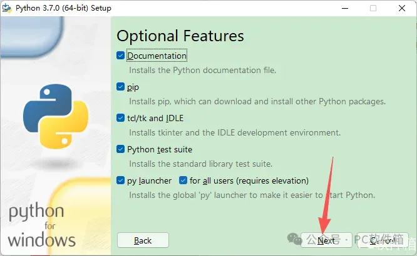Image resolution: width=417 pixels, height=256 pixels.
Task: Click the disabled maximize window button
Action: [373, 8]
